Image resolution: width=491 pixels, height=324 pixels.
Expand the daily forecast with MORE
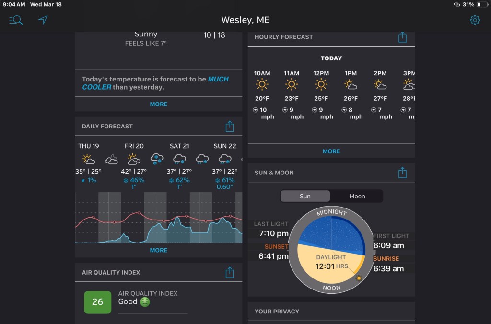pyautogui.click(x=158, y=250)
